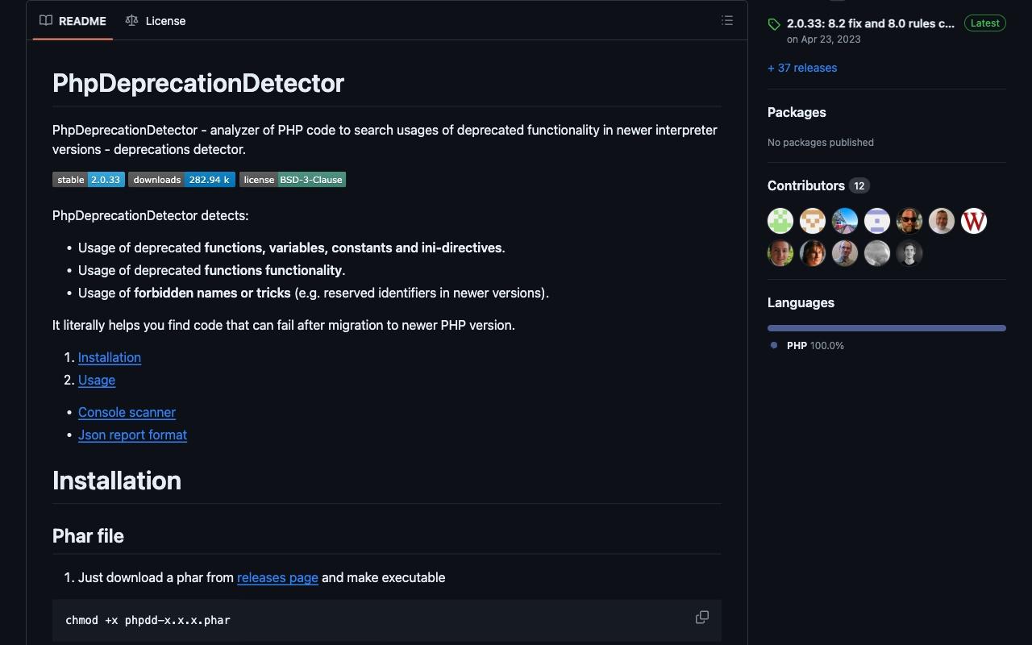Click the PHP language color dot

[774, 345]
